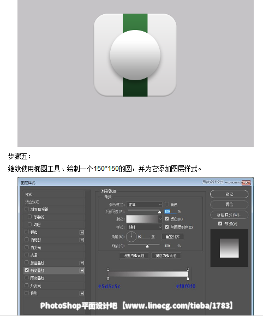263x316 pixels.
Task: Click the scale slider handle
Action: pos(147,246)
